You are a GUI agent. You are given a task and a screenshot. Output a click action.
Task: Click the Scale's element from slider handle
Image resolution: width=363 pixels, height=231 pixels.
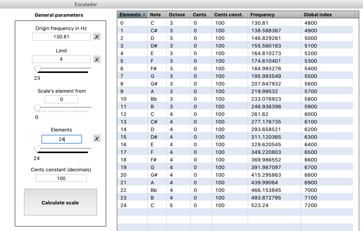[x=37, y=108]
